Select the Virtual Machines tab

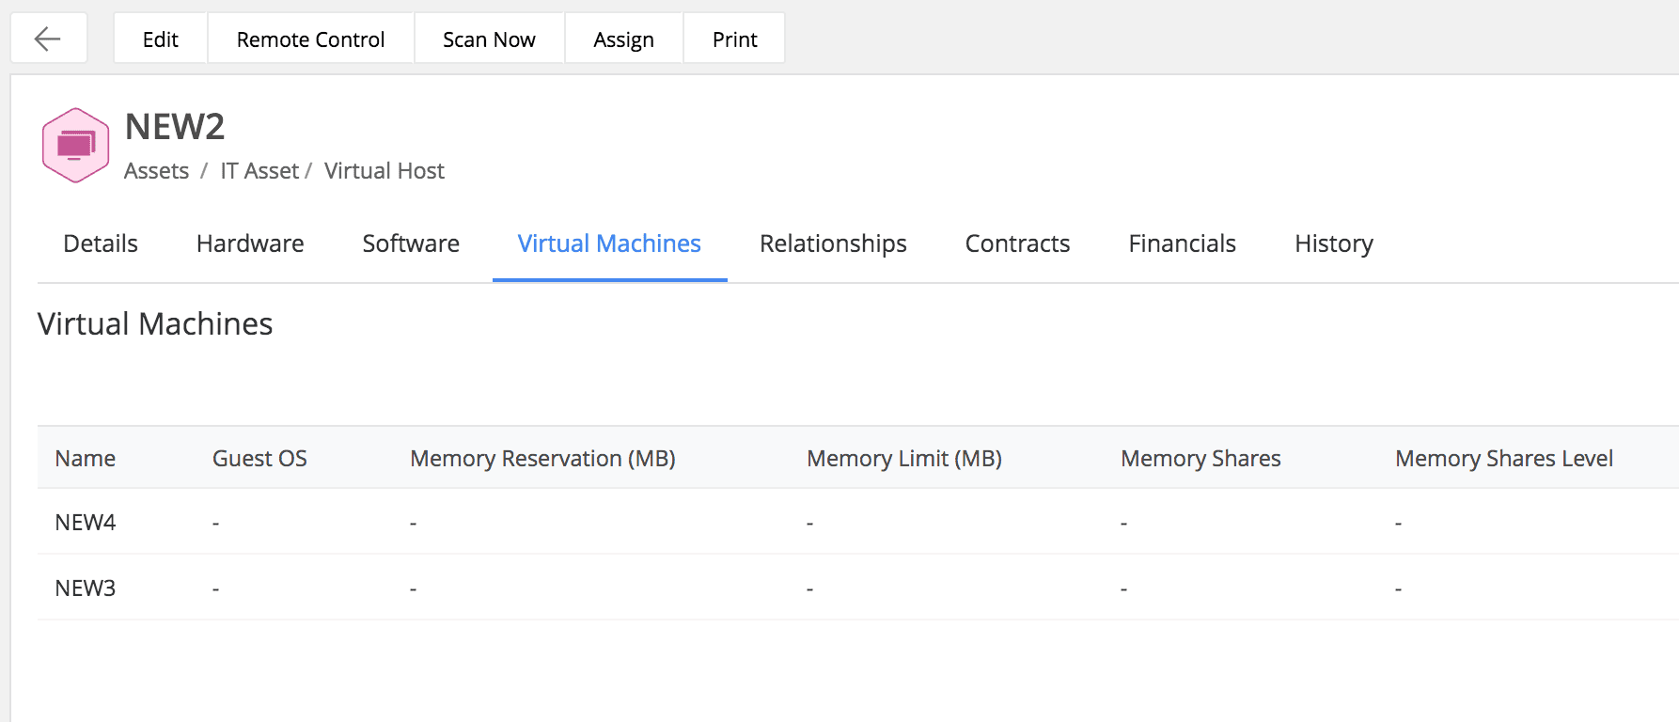pyautogui.click(x=609, y=243)
